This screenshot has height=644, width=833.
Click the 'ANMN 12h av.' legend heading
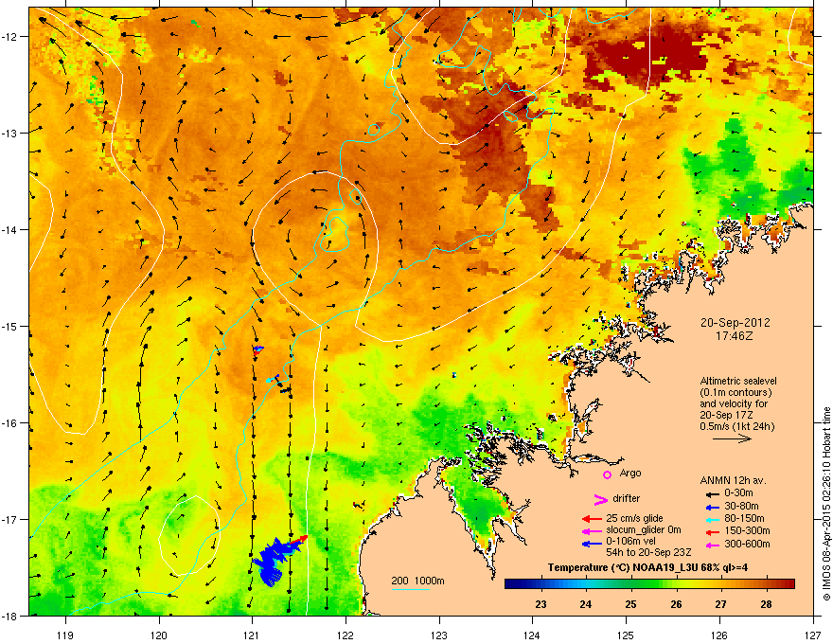pos(733,480)
